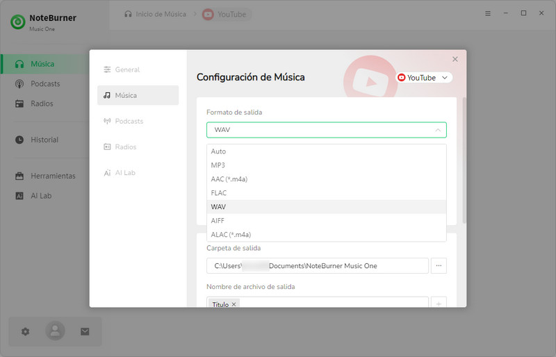Click the headphones icon beside Inicio de Música

pos(128,14)
